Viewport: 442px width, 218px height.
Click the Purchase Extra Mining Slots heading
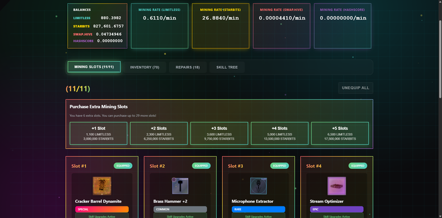98,107
